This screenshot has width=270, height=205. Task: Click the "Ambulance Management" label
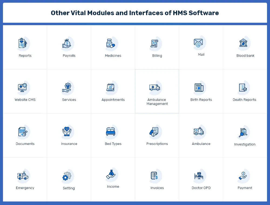(157, 102)
